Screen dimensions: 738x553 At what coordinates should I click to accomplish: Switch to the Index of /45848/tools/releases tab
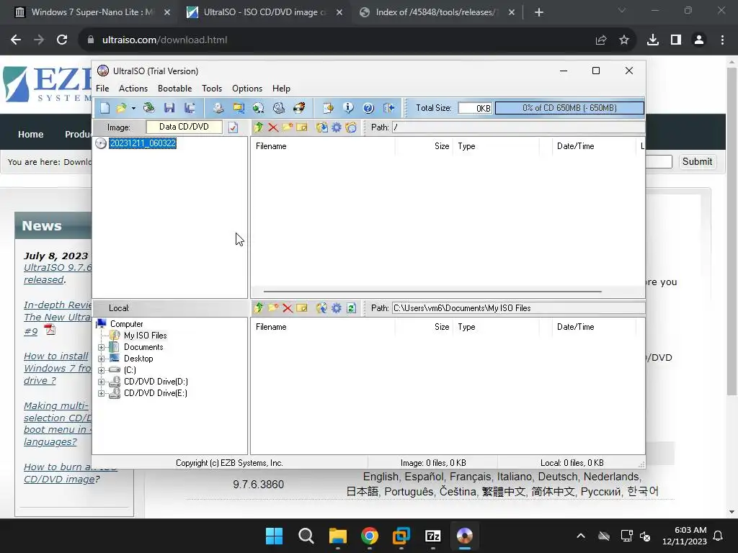[435, 12]
